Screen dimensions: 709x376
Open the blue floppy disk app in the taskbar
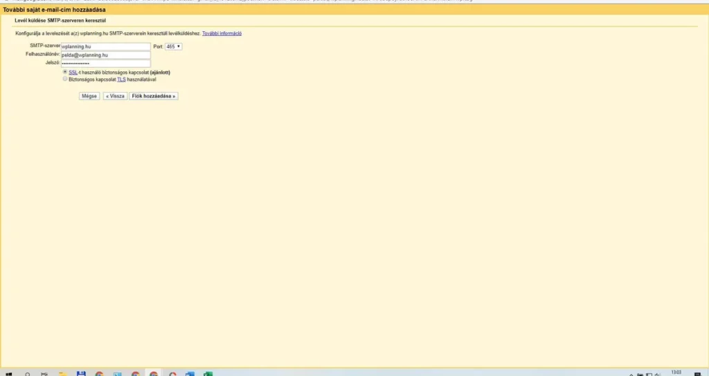(x=82, y=374)
